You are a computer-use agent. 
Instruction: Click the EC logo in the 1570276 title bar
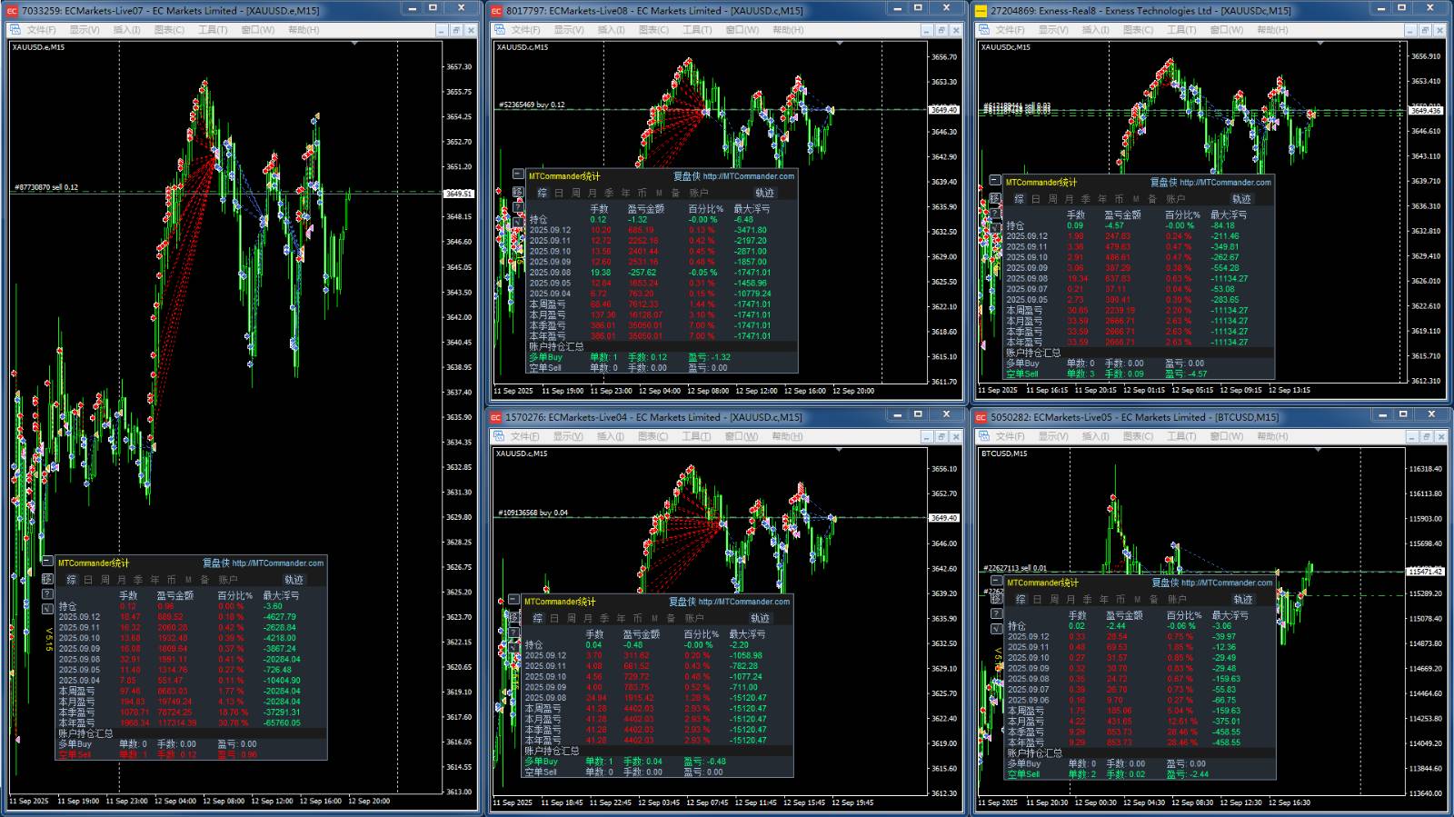click(x=496, y=417)
